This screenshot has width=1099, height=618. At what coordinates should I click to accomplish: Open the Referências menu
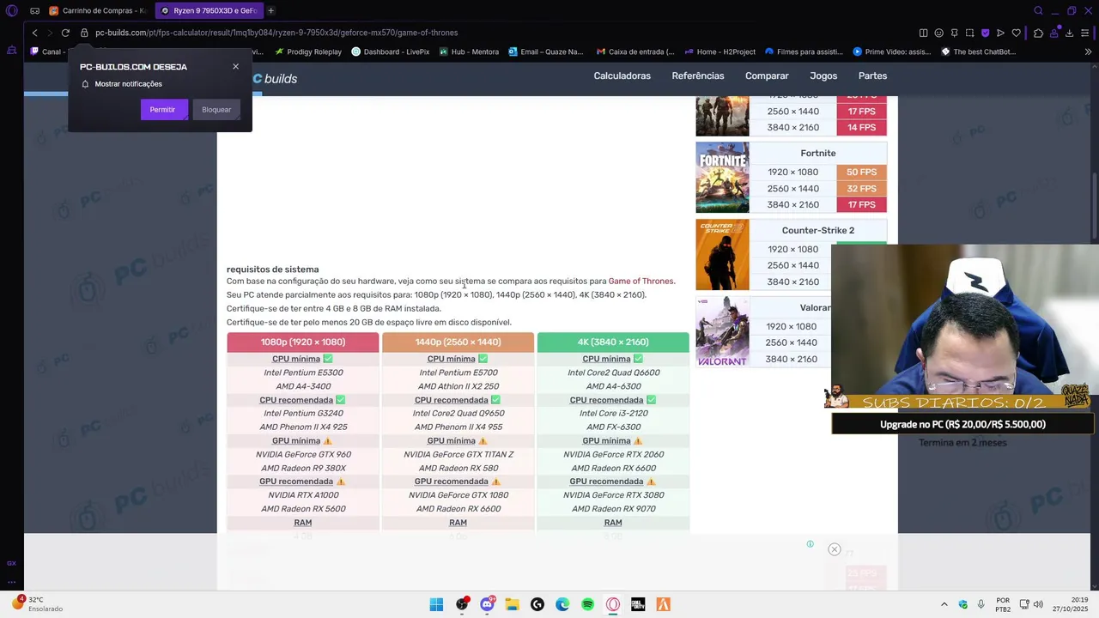698,76
